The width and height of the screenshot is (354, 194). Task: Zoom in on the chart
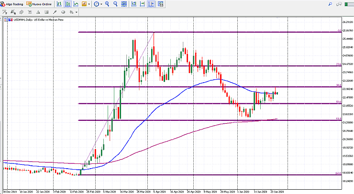pyautogui.click(x=107, y=4)
